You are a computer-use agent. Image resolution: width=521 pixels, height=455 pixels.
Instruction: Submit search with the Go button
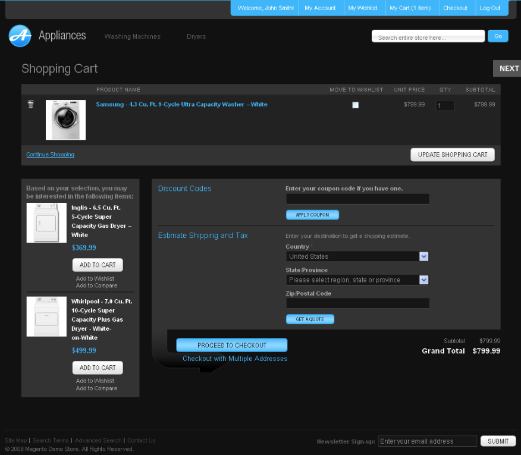click(x=498, y=36)
